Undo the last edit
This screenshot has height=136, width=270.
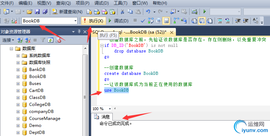point(148,12)
